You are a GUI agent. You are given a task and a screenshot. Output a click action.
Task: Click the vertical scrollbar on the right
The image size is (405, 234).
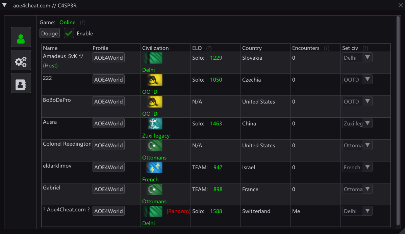[398, 121]
